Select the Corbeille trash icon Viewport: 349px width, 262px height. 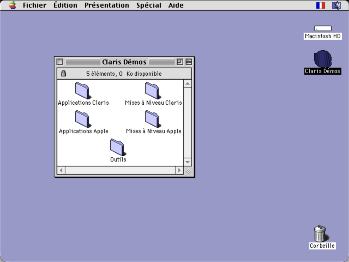[321, 234]
